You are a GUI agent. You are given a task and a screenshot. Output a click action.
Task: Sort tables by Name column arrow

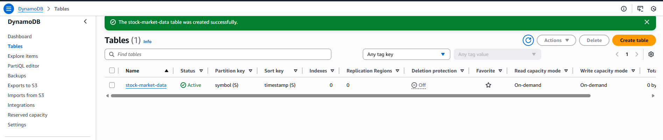[x=167, y=71]
